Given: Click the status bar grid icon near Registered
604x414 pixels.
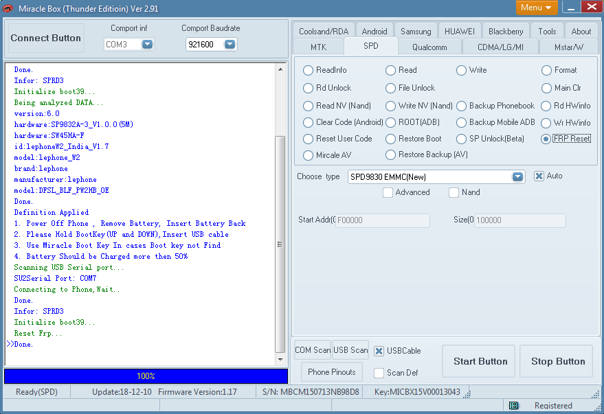Looking at the screenshot, I should pos(513,405).
